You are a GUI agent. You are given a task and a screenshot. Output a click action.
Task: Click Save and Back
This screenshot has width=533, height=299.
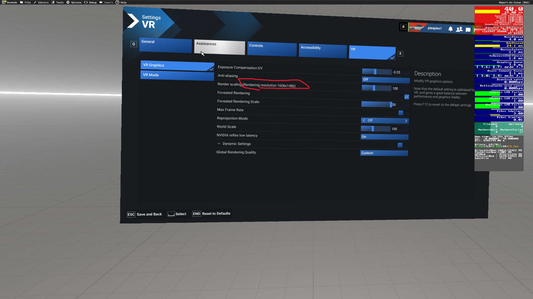point(149,214)
